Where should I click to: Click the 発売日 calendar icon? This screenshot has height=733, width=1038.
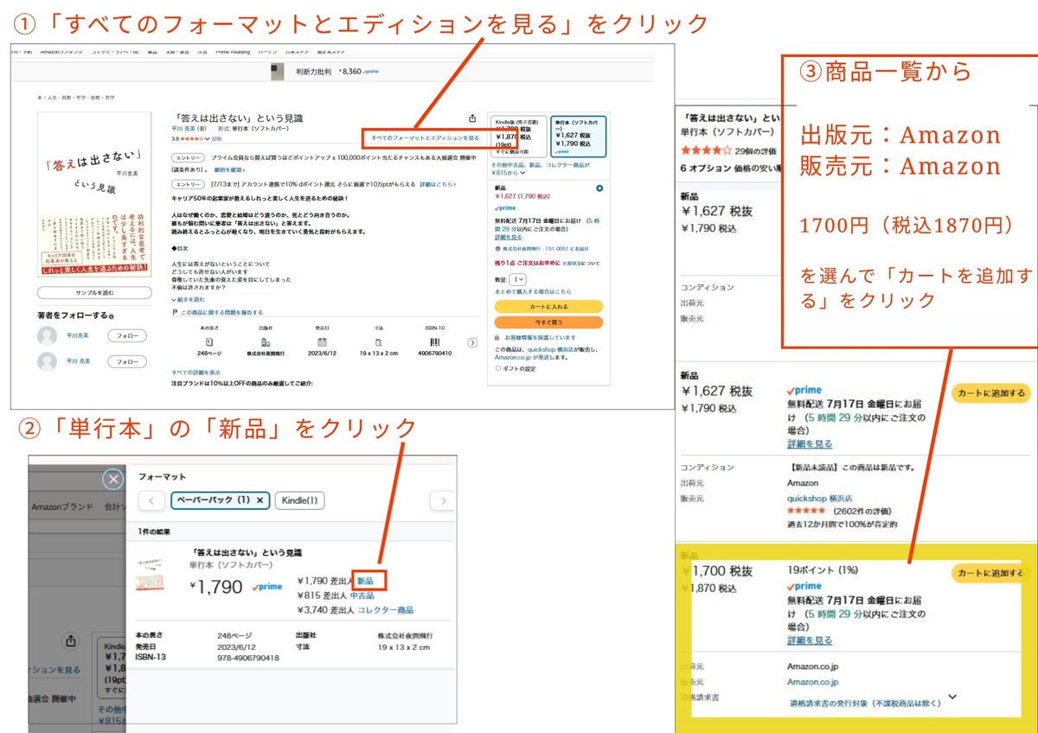322,342
